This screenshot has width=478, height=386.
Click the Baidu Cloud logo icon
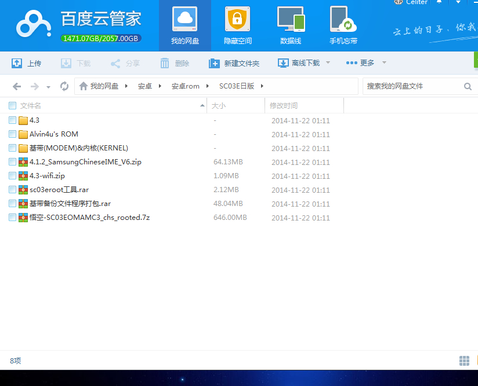[x=34, y=24]
